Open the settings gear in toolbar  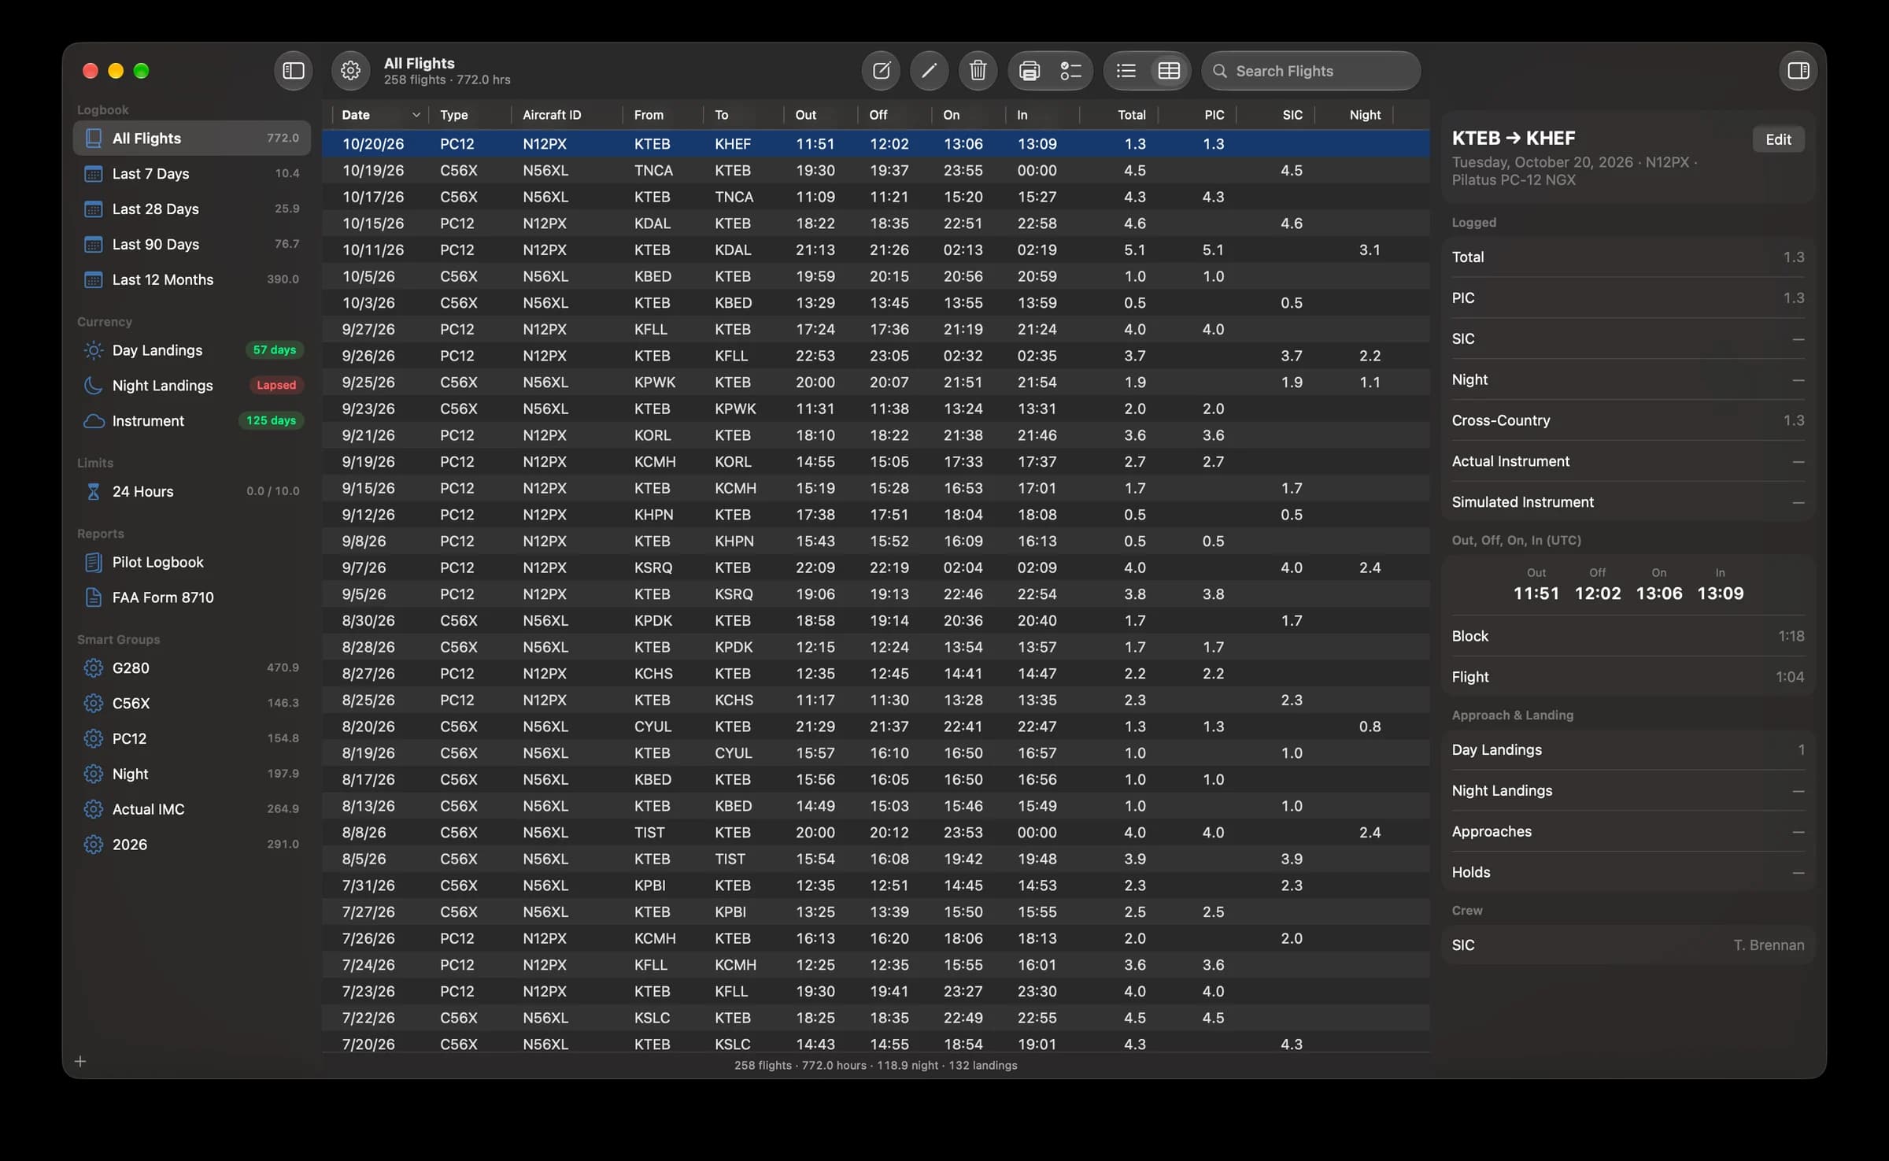coord(350,71)
